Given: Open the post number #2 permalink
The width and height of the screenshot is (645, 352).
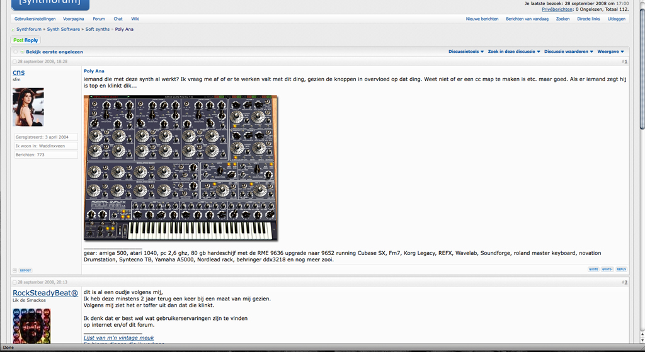Looking at the screenshot, I should [x=624, y=283].
